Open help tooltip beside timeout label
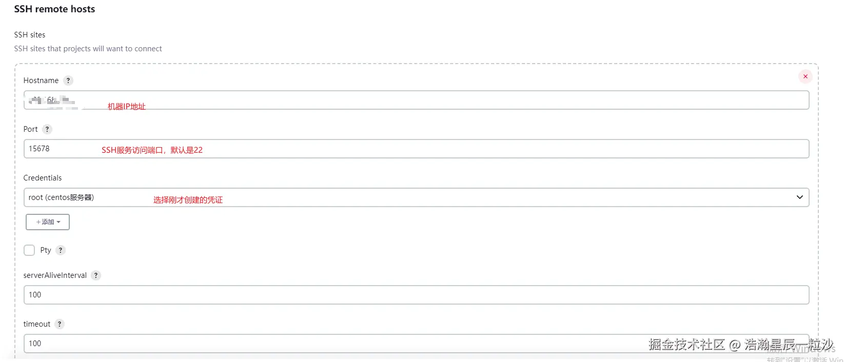Viewport: 844px width, 362px height. click(x=60, y=324)
